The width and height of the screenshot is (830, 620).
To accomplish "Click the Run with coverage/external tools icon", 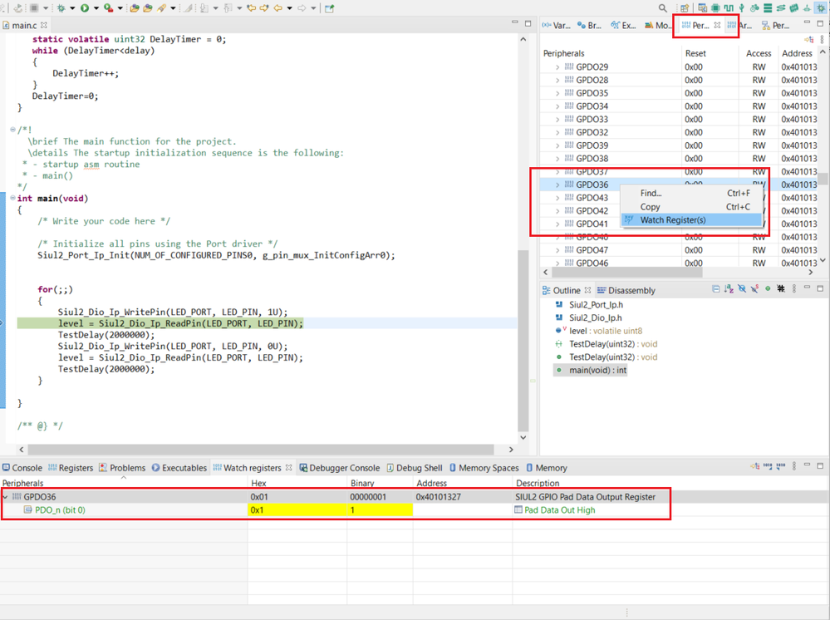I will 109,8.
